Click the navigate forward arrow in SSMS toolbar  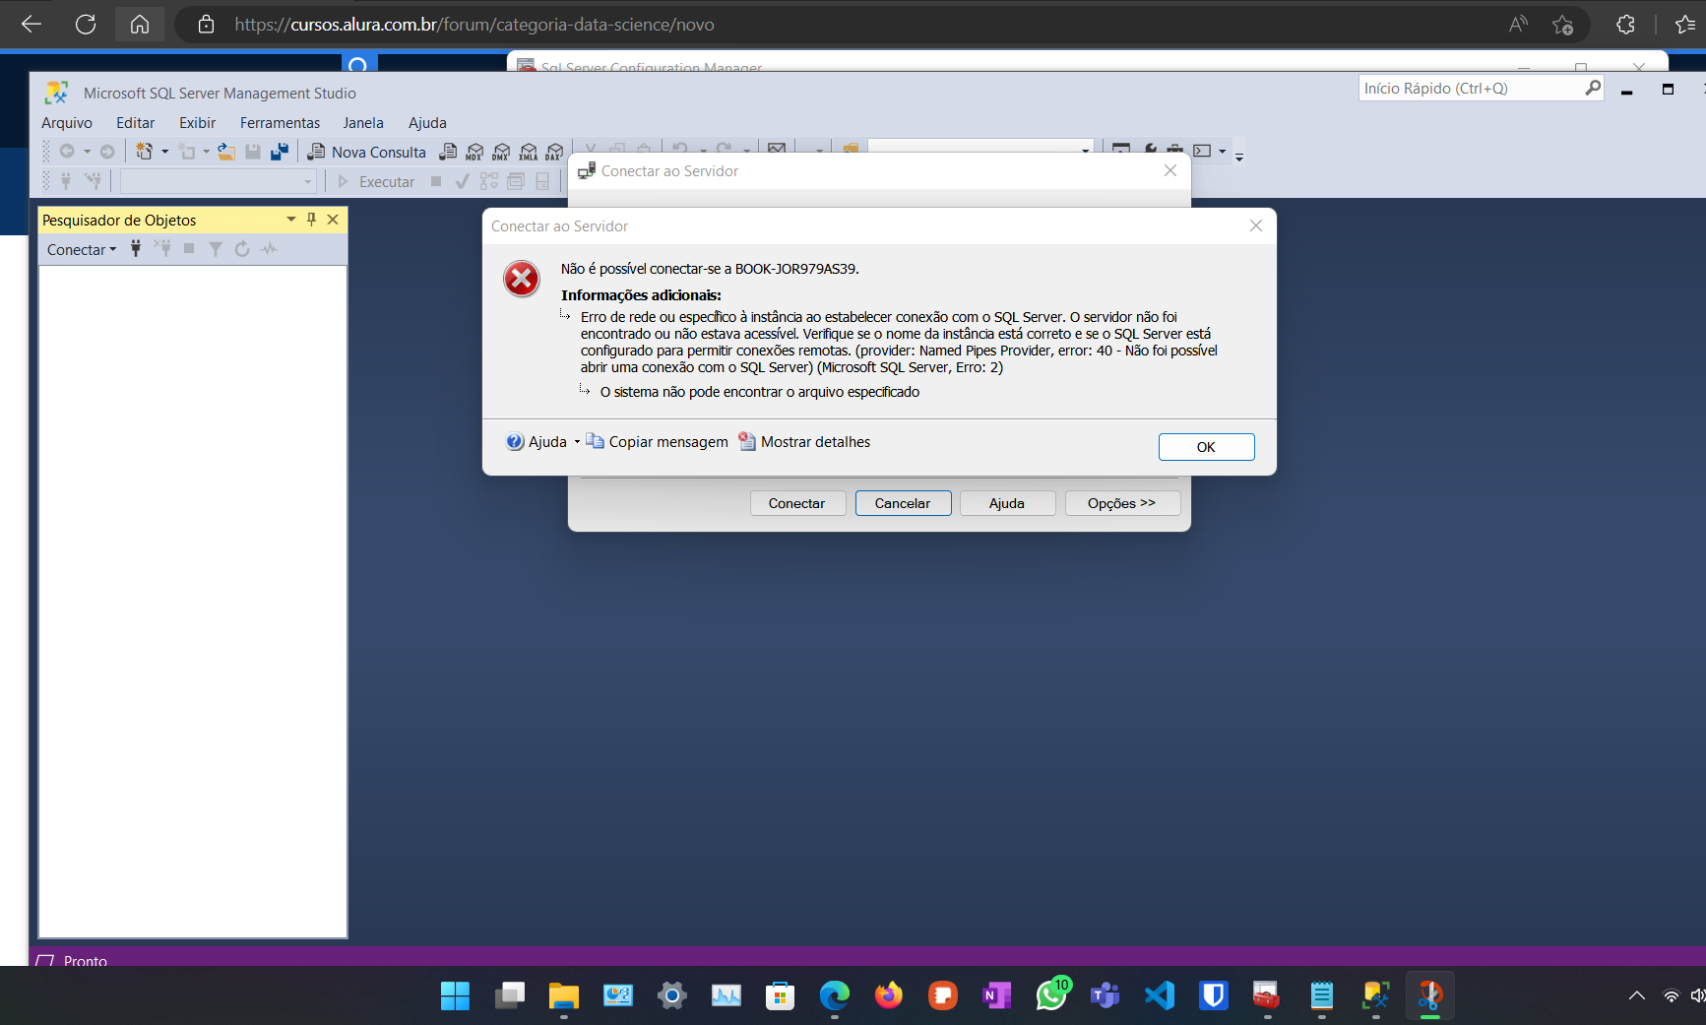tap(107, 152)
